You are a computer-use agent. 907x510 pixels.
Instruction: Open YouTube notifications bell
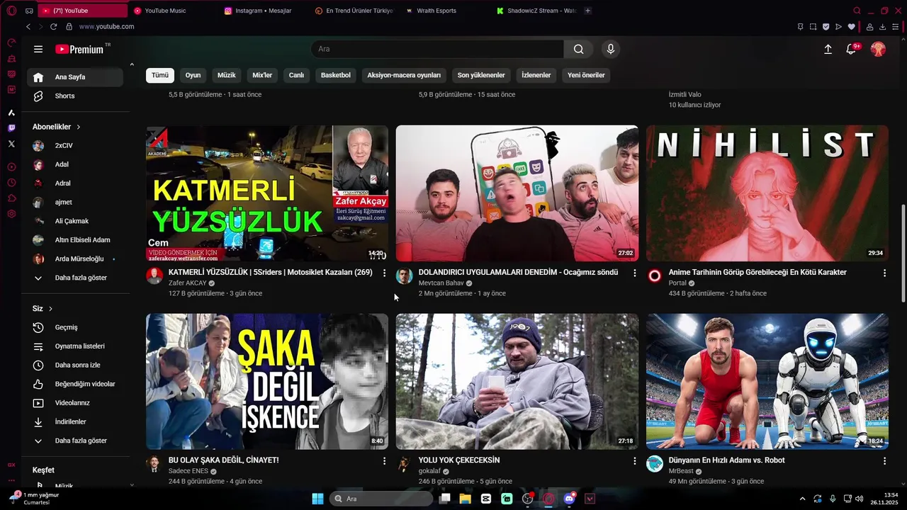pos(851,49)
